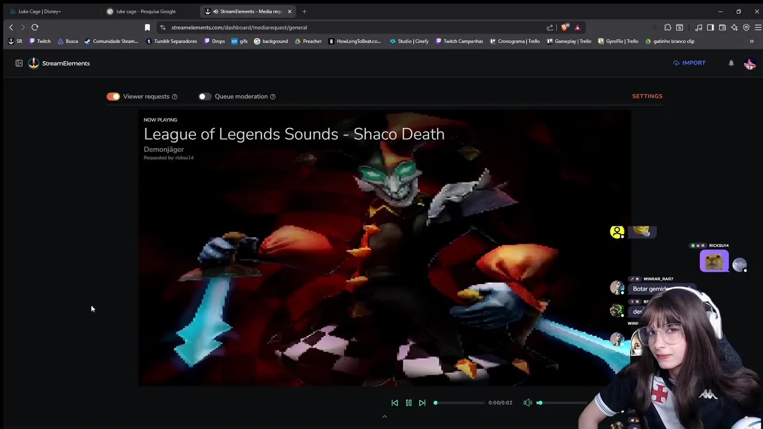The image size is (763, 429).
Task: Open a new browser tab
Action: [x=304, y=11]
